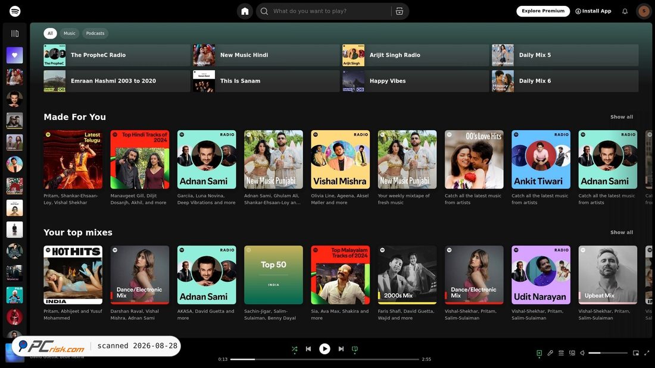Open Ankit Tiwari radio card

point(541,159)
